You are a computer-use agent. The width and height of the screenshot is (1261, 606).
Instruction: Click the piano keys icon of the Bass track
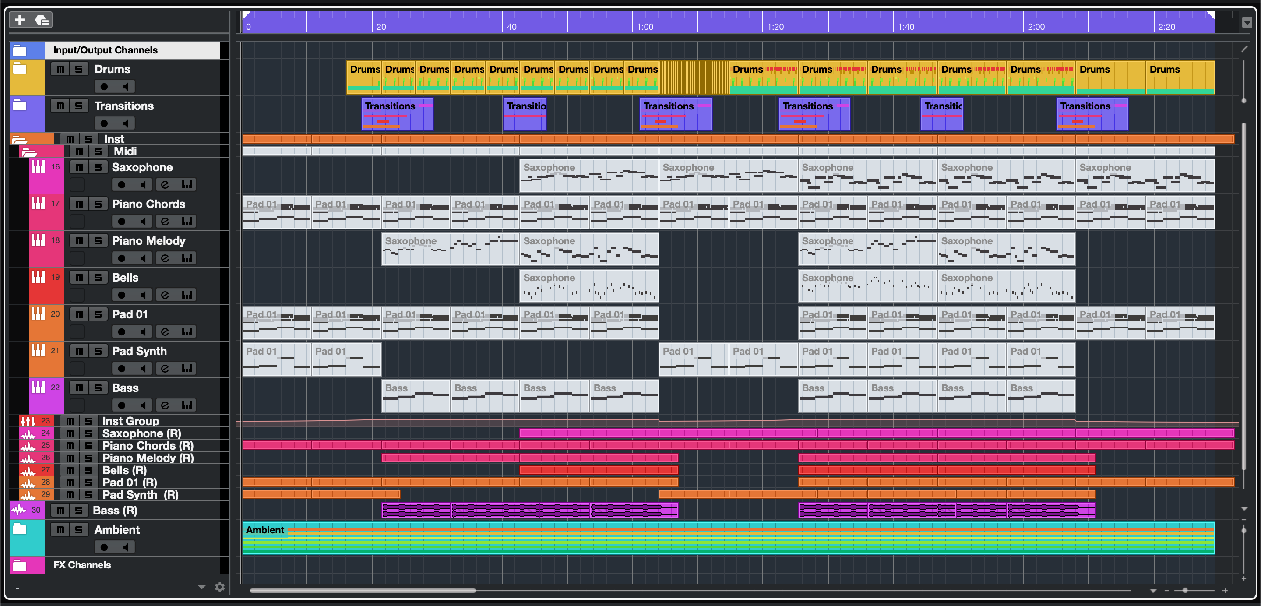pyautogui.click(x=38, y=387)
